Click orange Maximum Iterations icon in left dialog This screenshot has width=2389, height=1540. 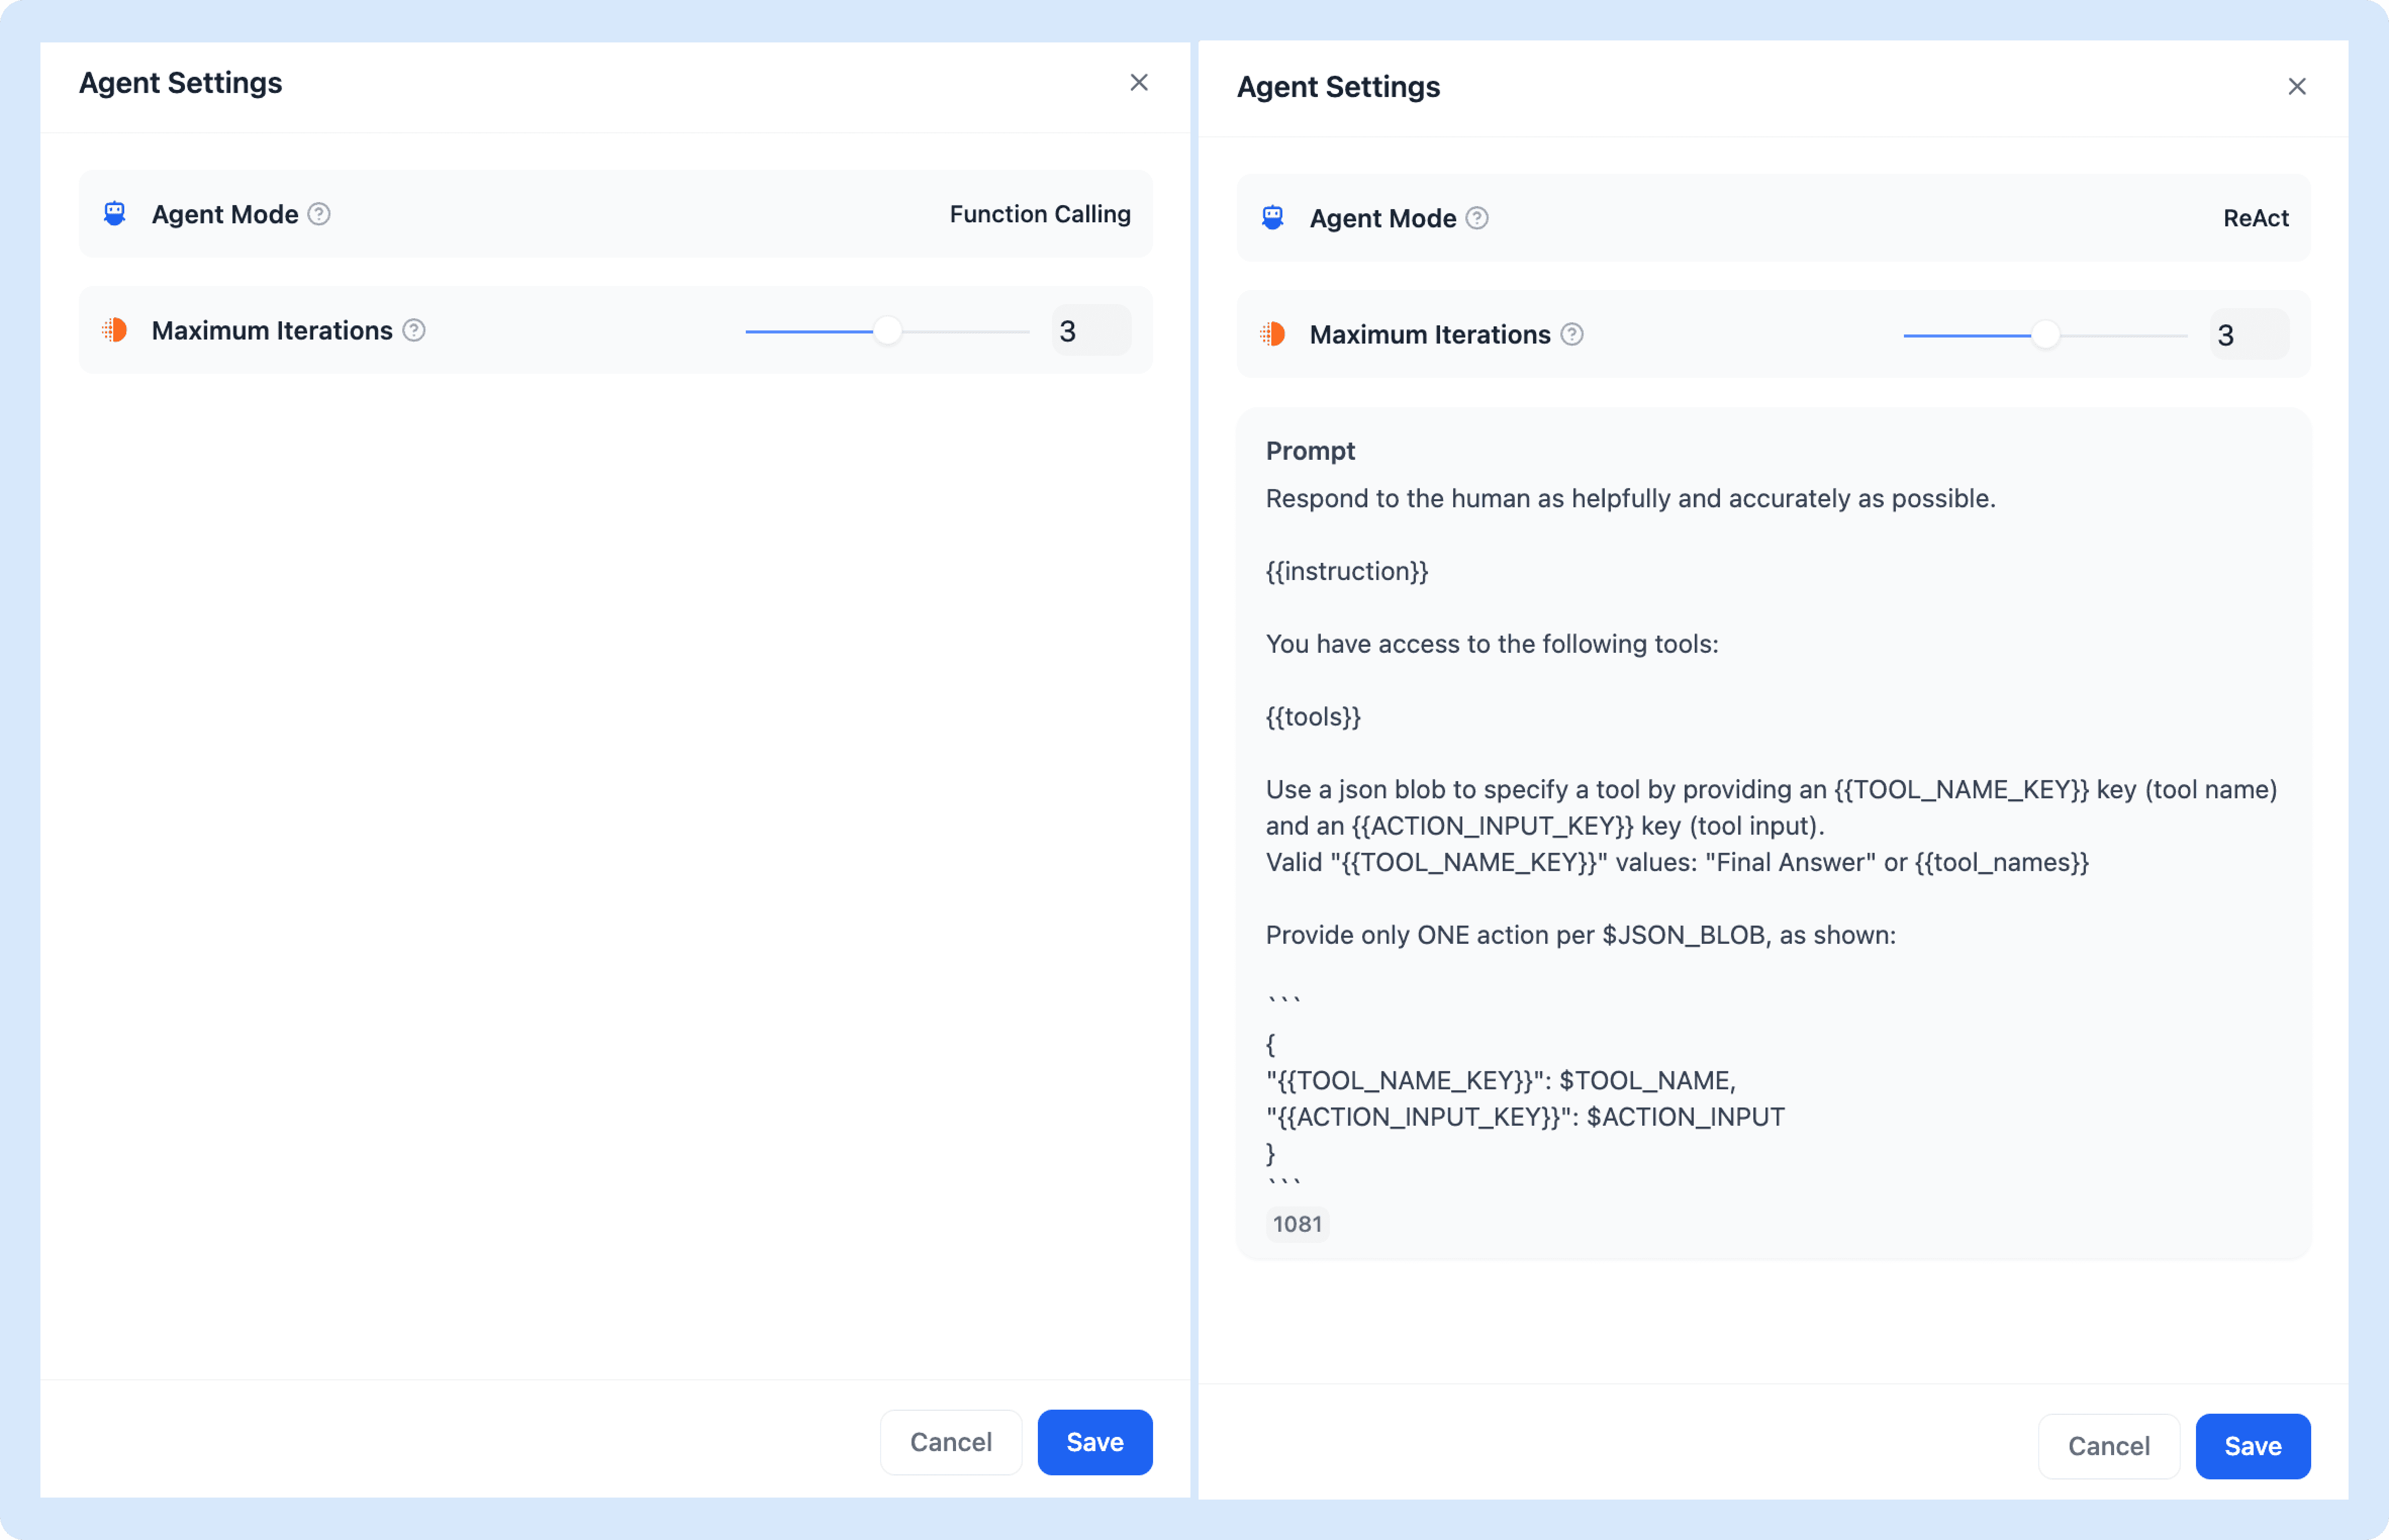click(115, 331)
